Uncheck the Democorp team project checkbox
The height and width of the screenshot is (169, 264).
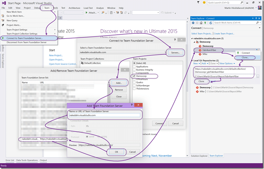[134, 76]
